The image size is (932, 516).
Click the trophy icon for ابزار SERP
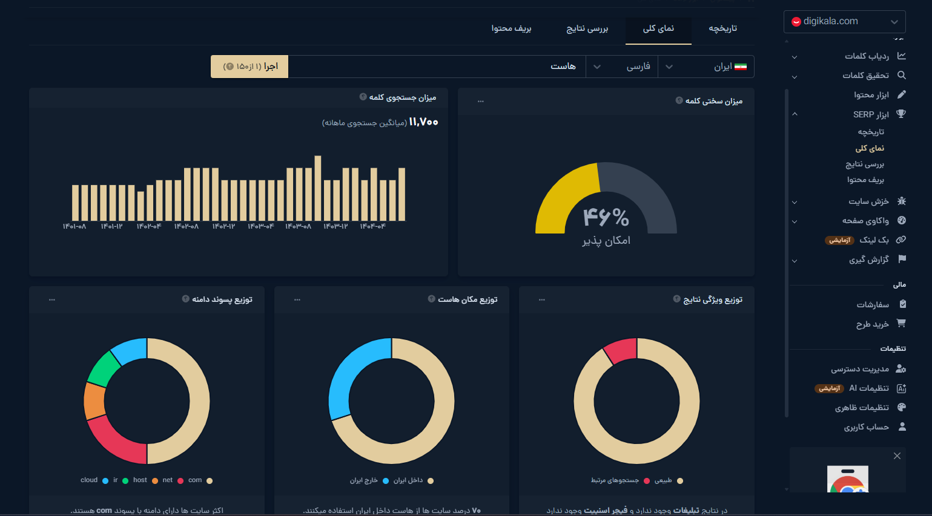coord(901,114)
